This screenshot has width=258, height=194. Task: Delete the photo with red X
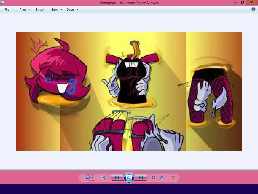[173, 177]
